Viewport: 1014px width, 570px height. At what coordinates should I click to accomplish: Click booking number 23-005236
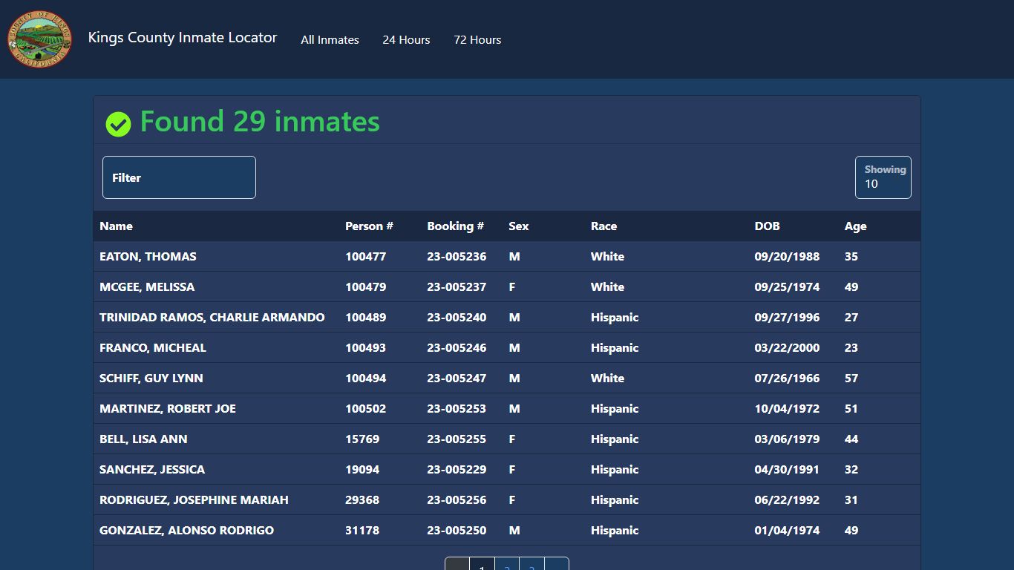[x=457, y=257]
